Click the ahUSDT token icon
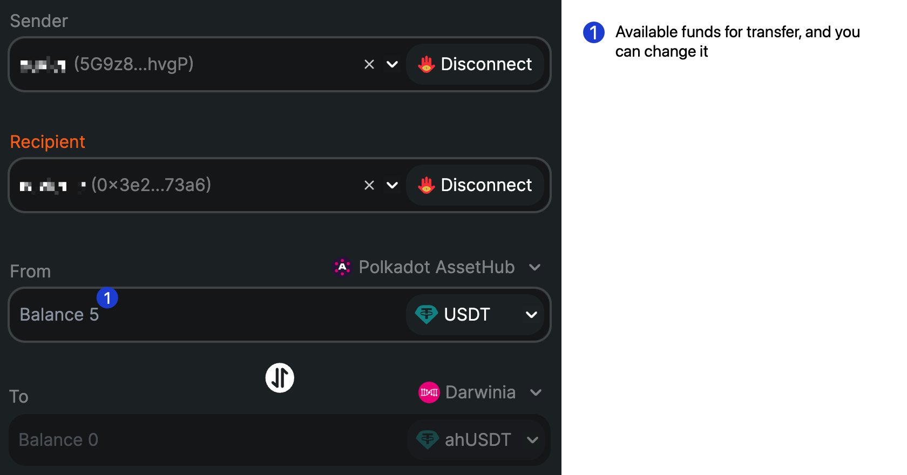907x475 pixels. (x=428, y=440)
